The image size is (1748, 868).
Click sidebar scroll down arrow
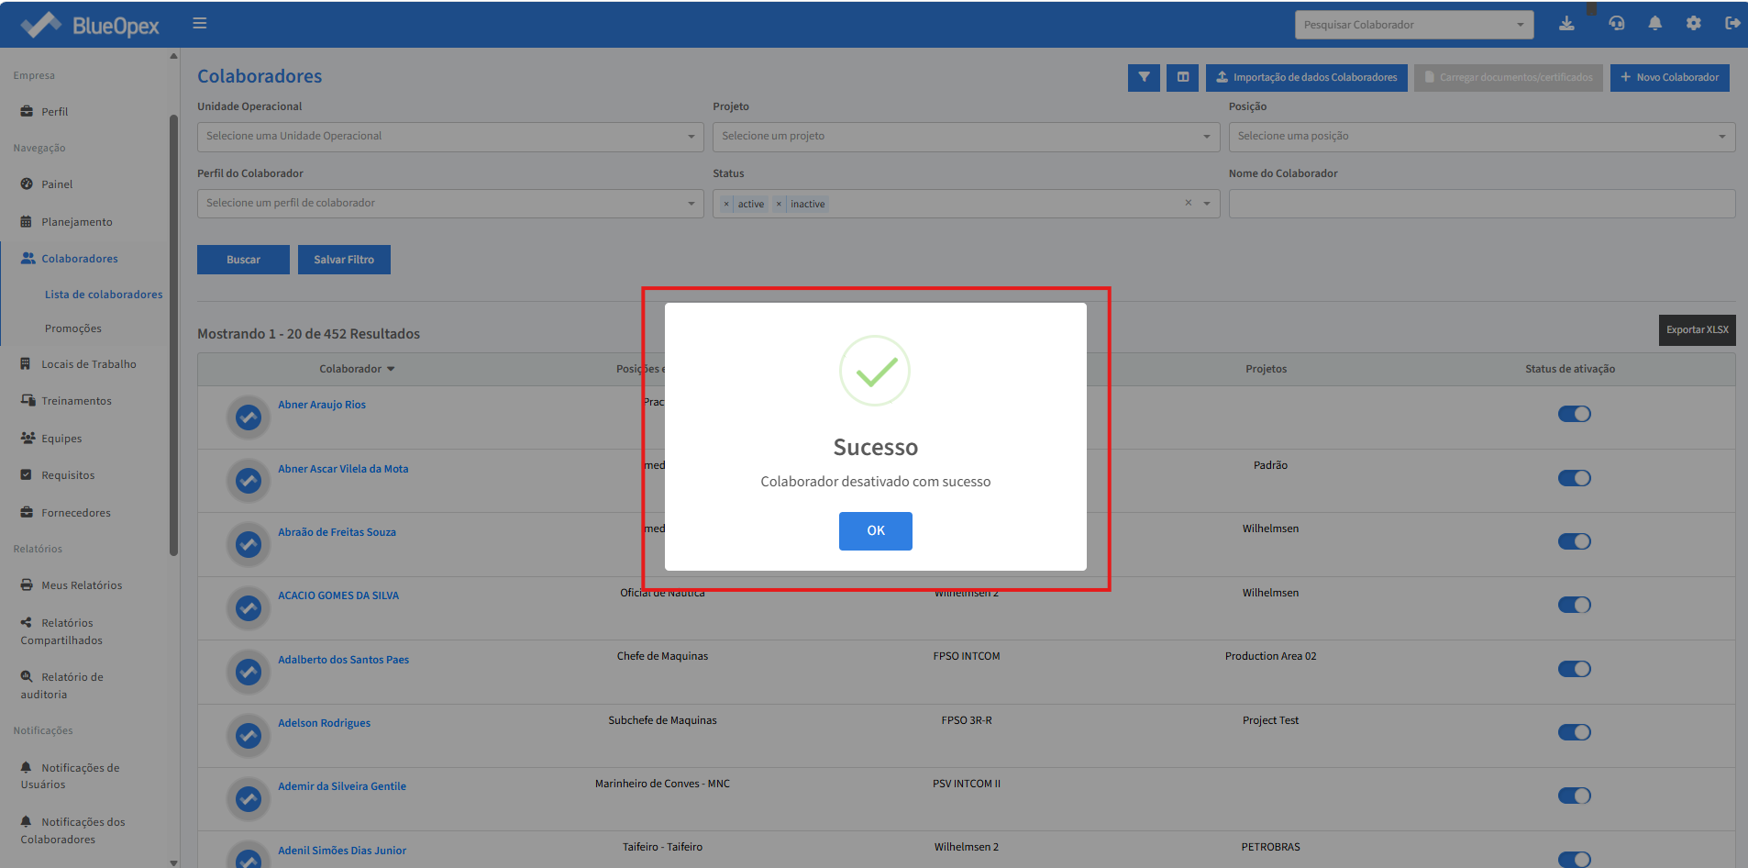point(173,862)
